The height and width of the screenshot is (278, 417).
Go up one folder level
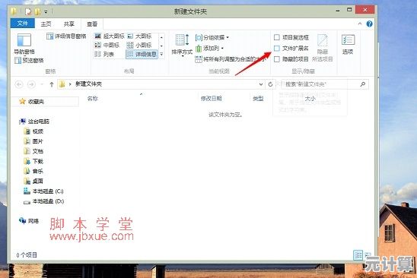(52, 84)
